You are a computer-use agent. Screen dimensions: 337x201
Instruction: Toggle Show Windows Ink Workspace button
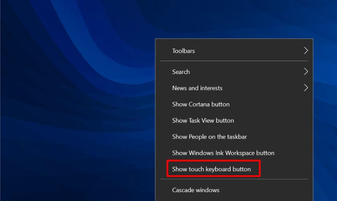coord(234,153)
